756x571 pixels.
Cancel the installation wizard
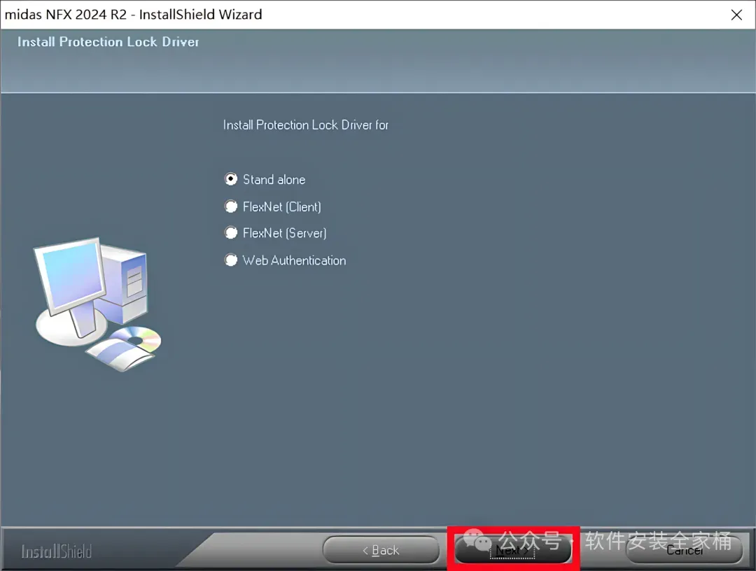click(x=684, y=550)
